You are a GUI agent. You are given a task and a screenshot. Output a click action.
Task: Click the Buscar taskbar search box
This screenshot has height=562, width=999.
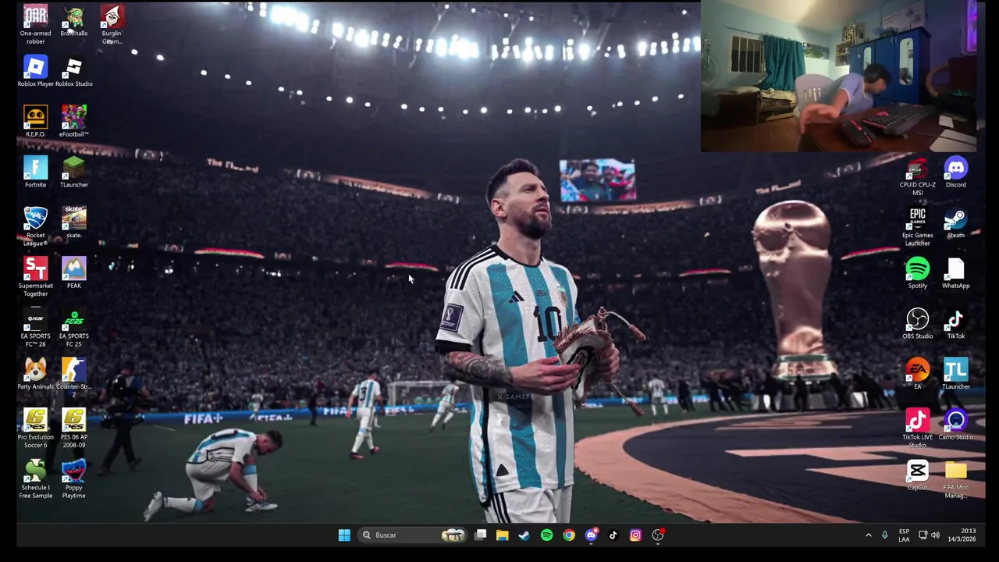(x=414, y=535)
